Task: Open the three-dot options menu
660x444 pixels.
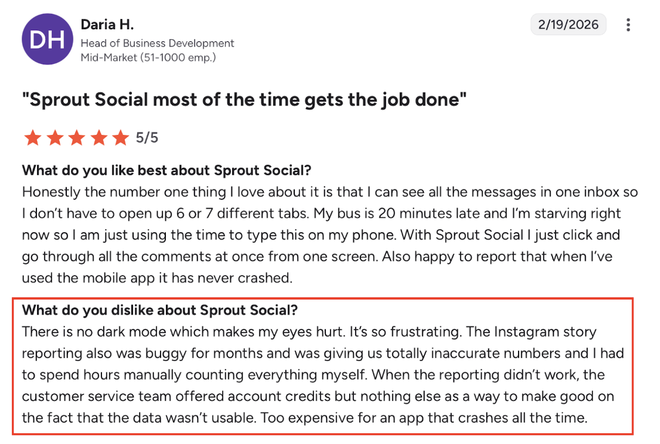Action: point(628,25)
